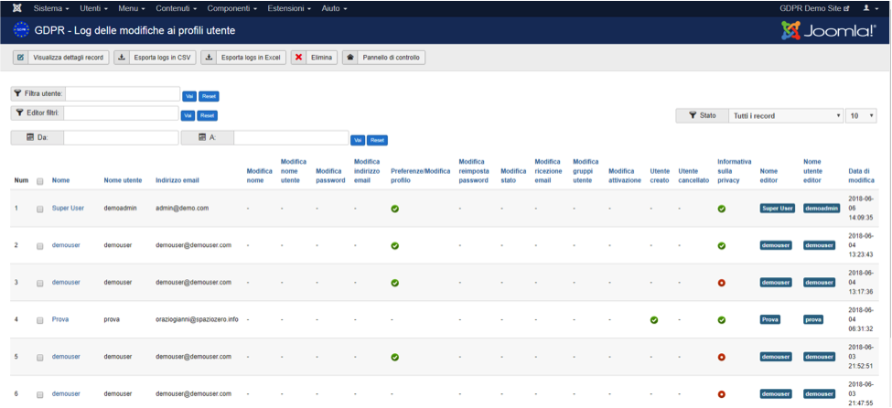This screenshot has height=408, width=892.
Task: Click green profile-modified icon in row 5
Action: click(x=395, y=358)
